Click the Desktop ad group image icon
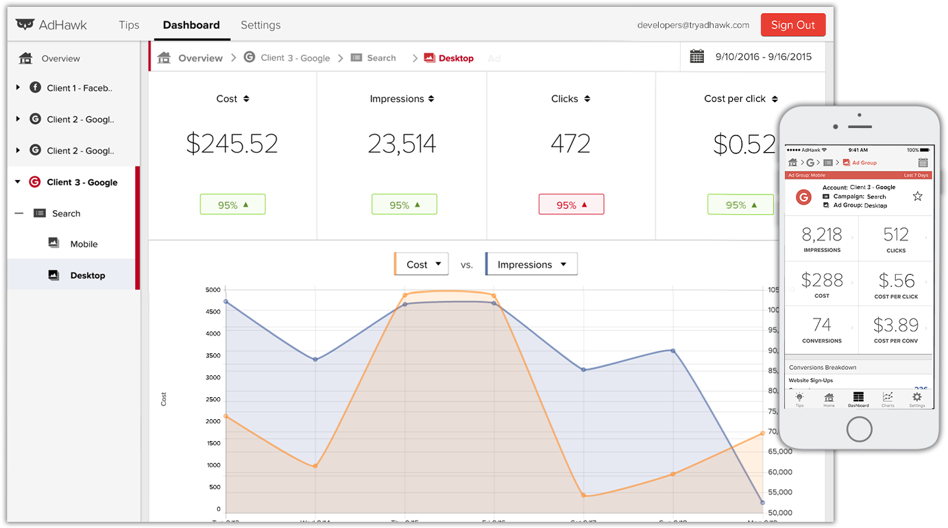948x528 pixels. coord(53,275)
